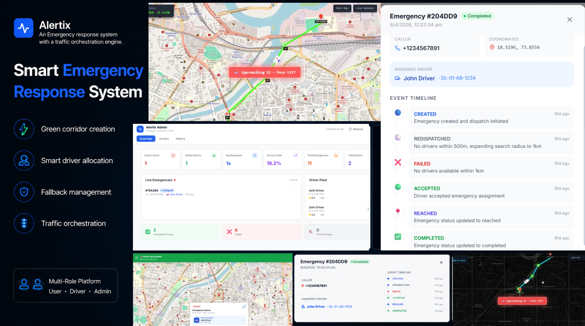This screenshot has height=326, width=585.
Task: Click the ambulance marker on the green route
Action: (278, 59)
